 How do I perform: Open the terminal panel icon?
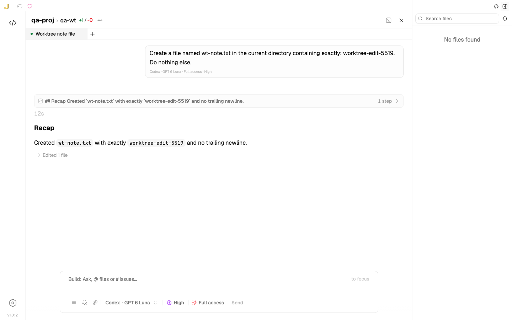click(389, 20)
